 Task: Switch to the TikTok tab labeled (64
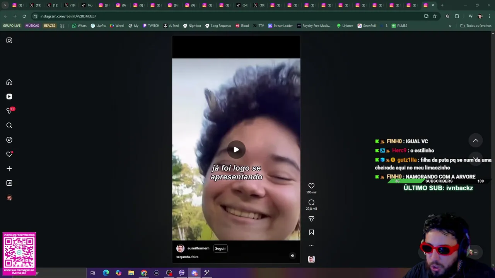(242, 5)
